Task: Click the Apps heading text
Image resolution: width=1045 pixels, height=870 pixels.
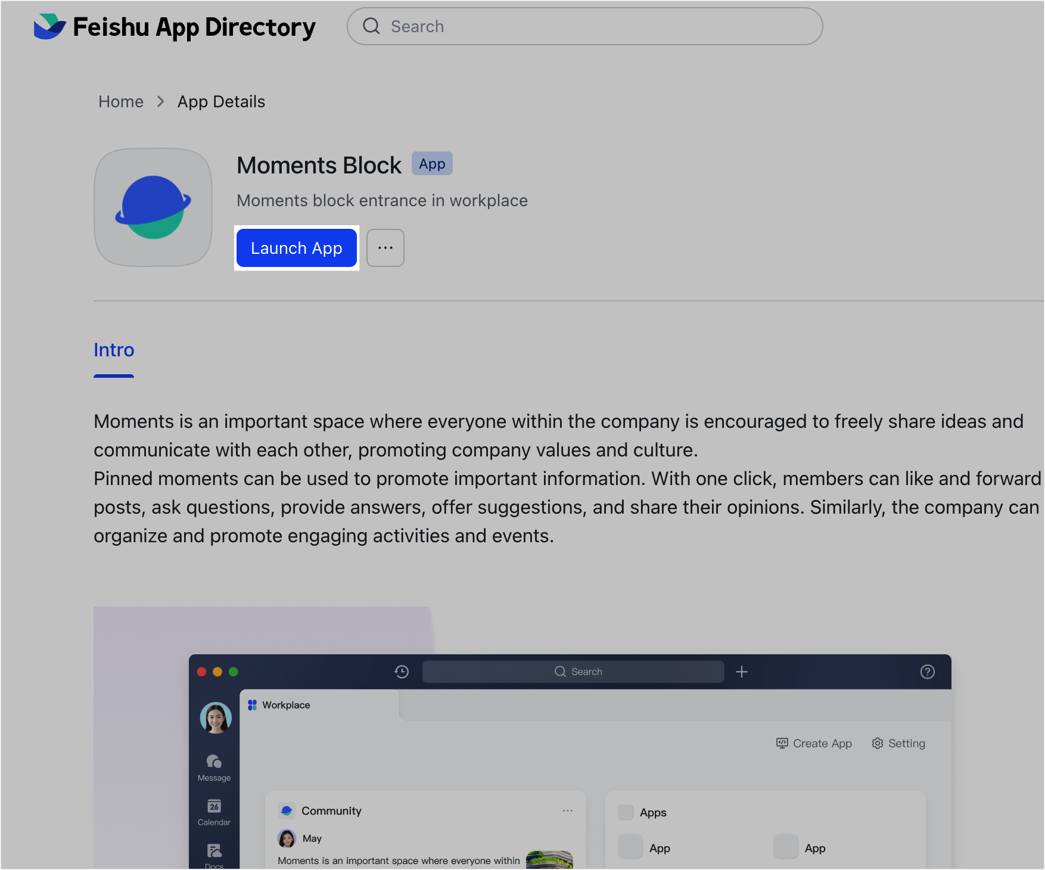Action: pos(653,813)
